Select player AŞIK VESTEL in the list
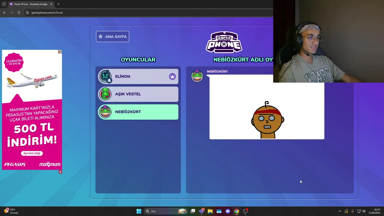384x216 pixels. [138, 94]
